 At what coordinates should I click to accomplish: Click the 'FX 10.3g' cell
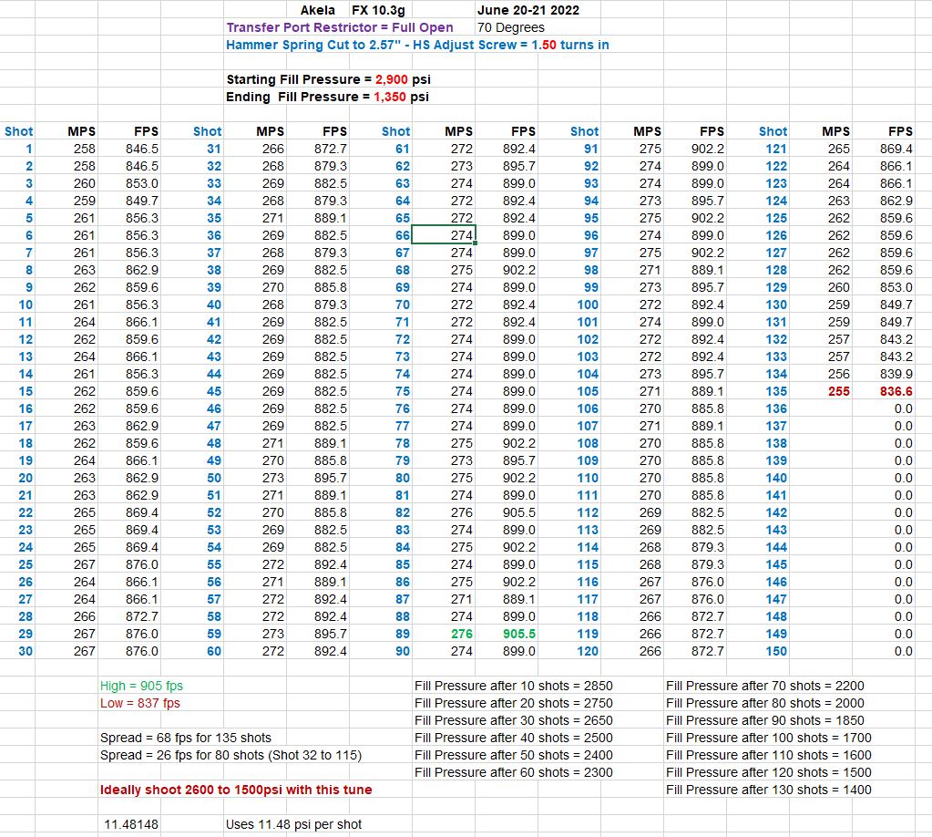click(x=378, y=10)
